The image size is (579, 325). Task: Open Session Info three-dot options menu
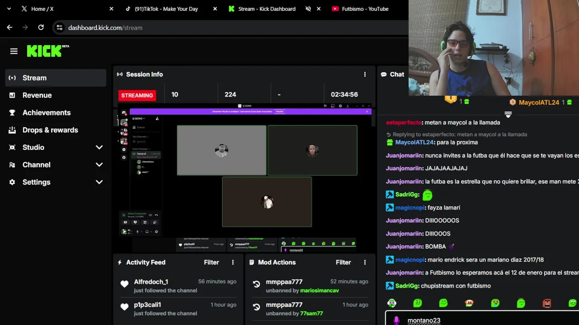click(365, 74)
